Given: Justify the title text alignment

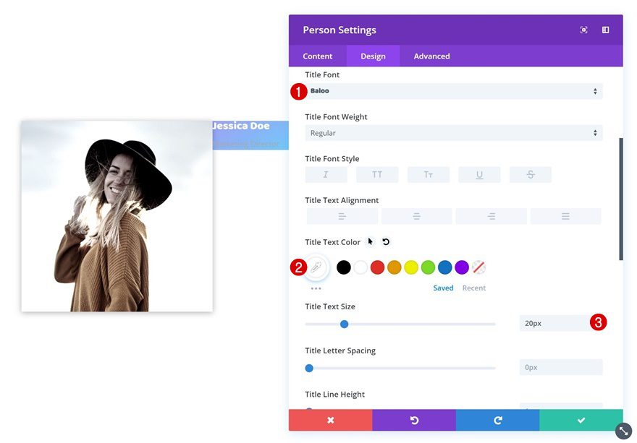Looking at the screenshot, I should tap(564, 215).
